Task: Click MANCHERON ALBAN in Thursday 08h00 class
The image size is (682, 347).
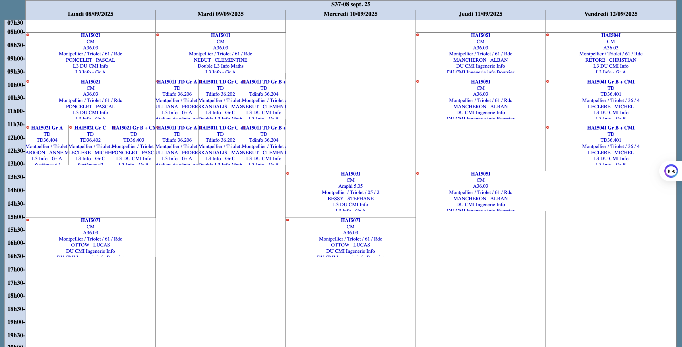Action: coord(481,60)
